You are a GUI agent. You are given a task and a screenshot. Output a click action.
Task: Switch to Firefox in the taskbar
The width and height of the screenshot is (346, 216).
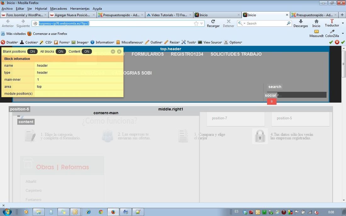tap(113, 212)
